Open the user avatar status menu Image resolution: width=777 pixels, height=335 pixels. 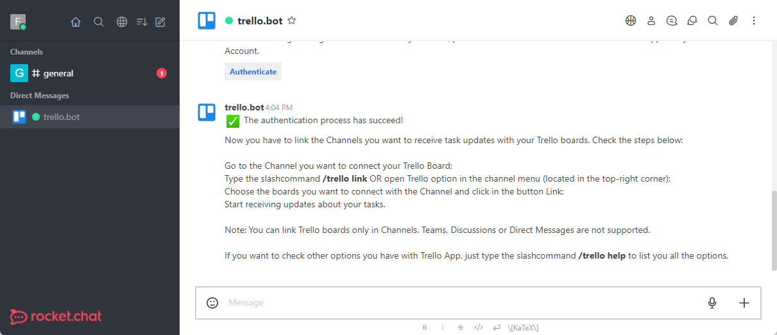click(x=18, y=22)
